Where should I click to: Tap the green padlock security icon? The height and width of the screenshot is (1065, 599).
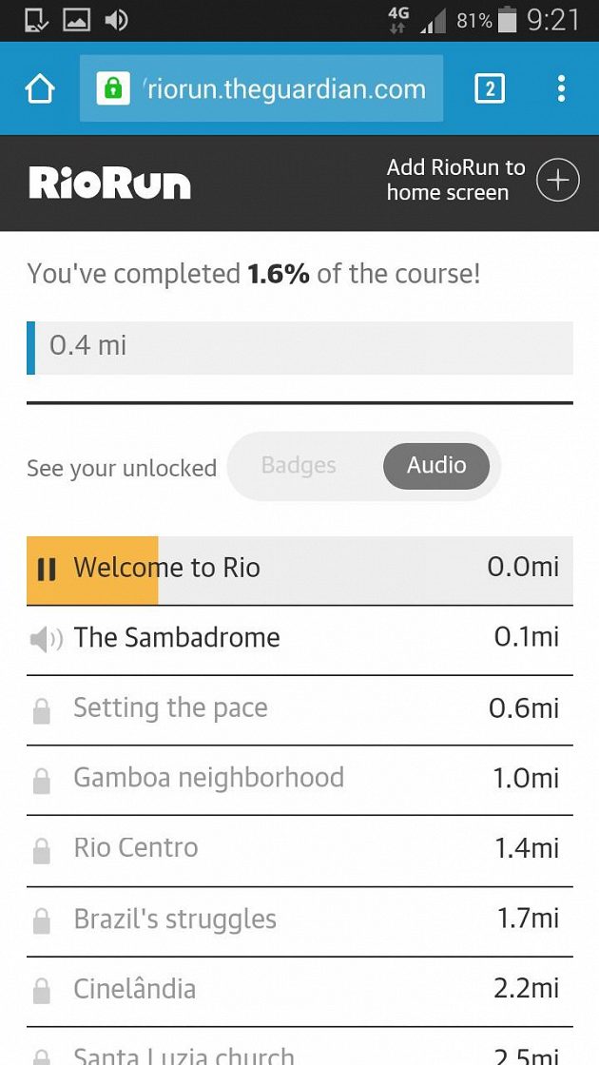(113, 89)
